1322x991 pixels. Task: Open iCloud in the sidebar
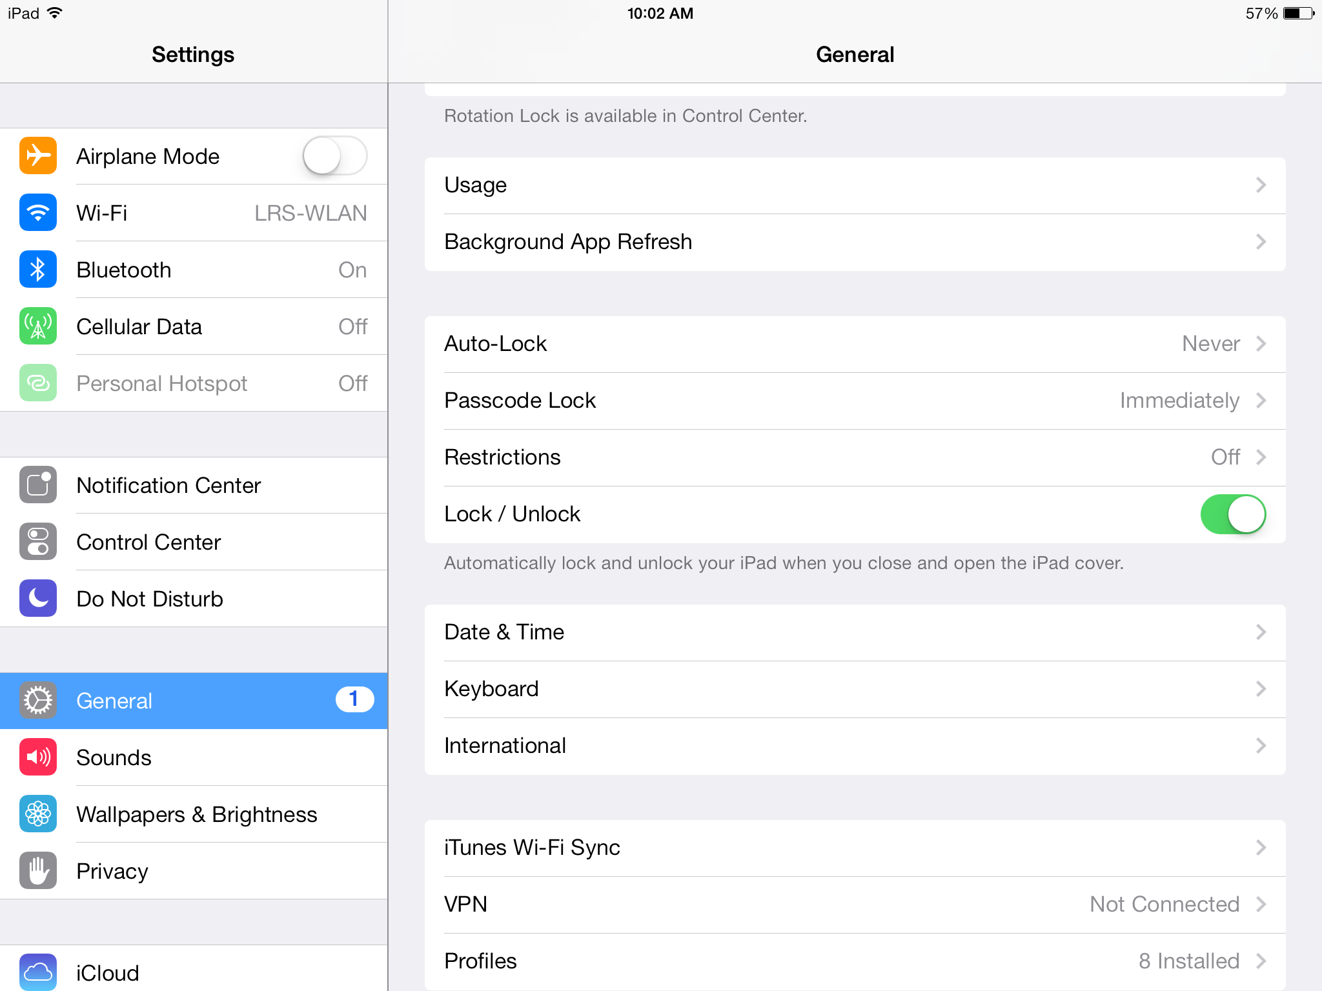194,972
